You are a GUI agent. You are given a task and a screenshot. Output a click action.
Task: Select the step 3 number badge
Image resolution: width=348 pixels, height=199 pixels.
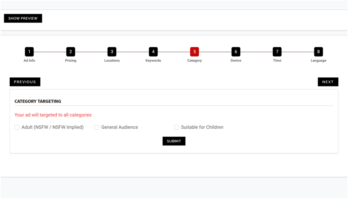click(112, 52)
